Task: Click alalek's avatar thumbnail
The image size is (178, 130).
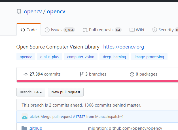Action: (24, 117)
